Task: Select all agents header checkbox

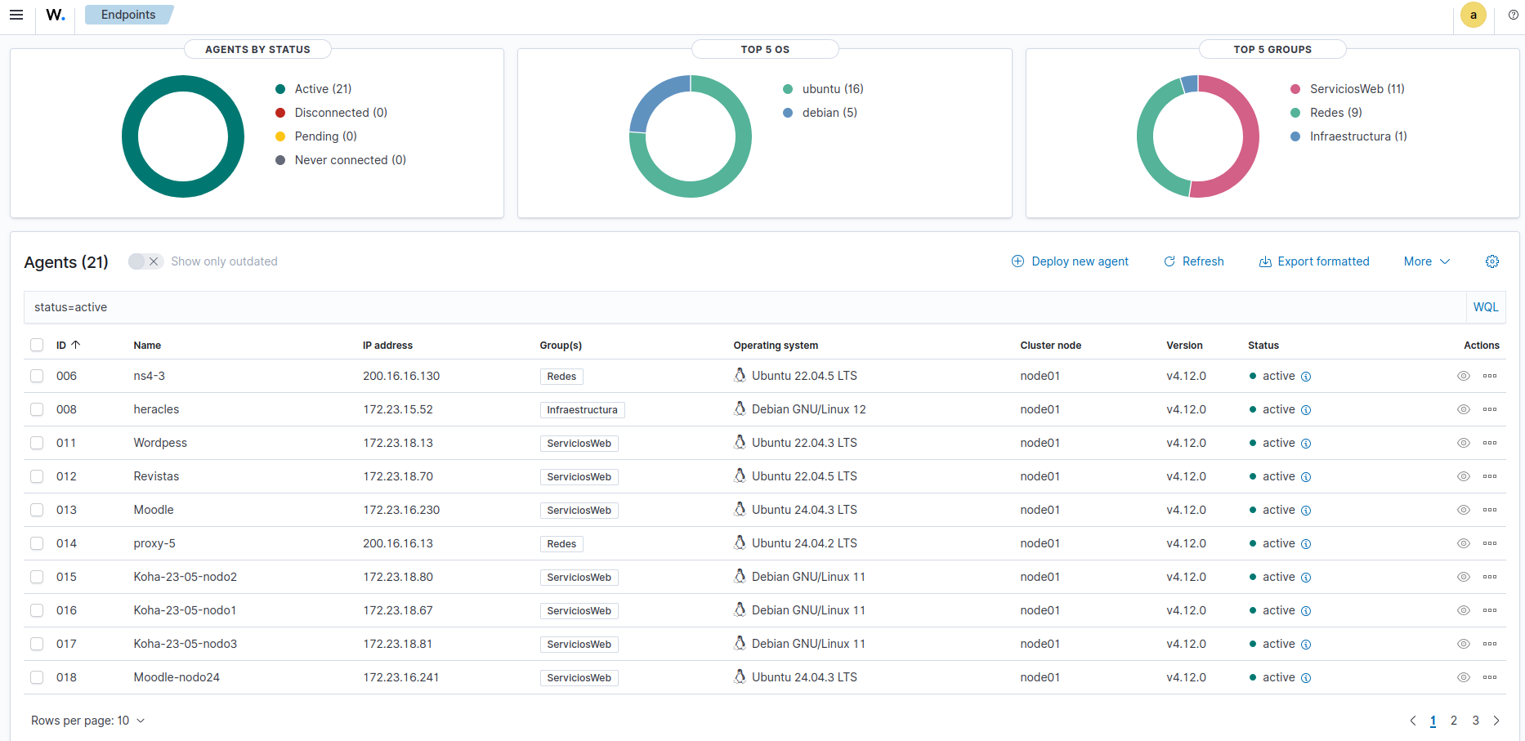Action: pyautogui.click(x=37, y=345)
